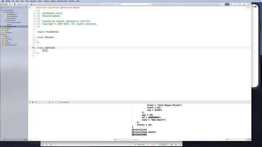Select Podfile in navigator

(7, 37)
